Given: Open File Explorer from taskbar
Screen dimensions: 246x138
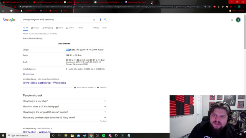Looking at the screenshot, I should point(66,135).
